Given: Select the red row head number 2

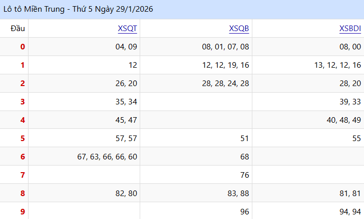Looking at the screenshot, I should [22, 84].
